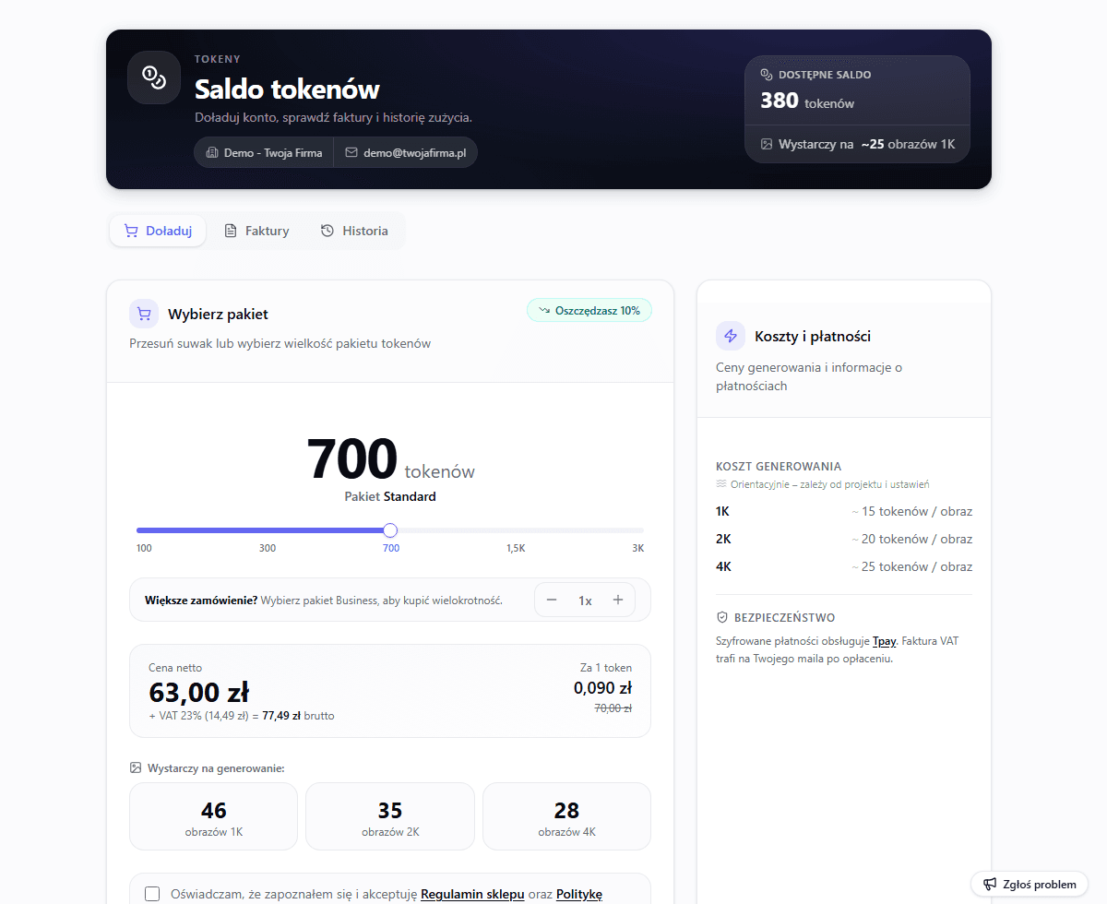Click the 380 tokenów balance value
This screenshot has height=904, width=1107.
(807, 101)
